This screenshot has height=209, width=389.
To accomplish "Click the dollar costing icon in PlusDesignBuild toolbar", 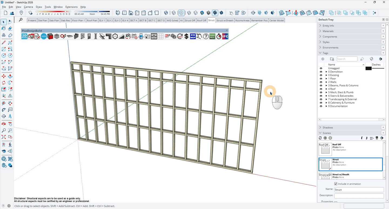I will [186, 36].
